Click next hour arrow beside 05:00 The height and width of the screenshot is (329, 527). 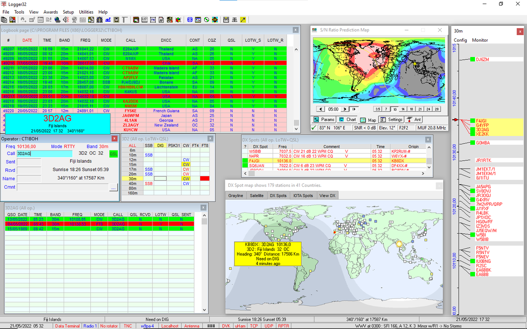point(344,109)
